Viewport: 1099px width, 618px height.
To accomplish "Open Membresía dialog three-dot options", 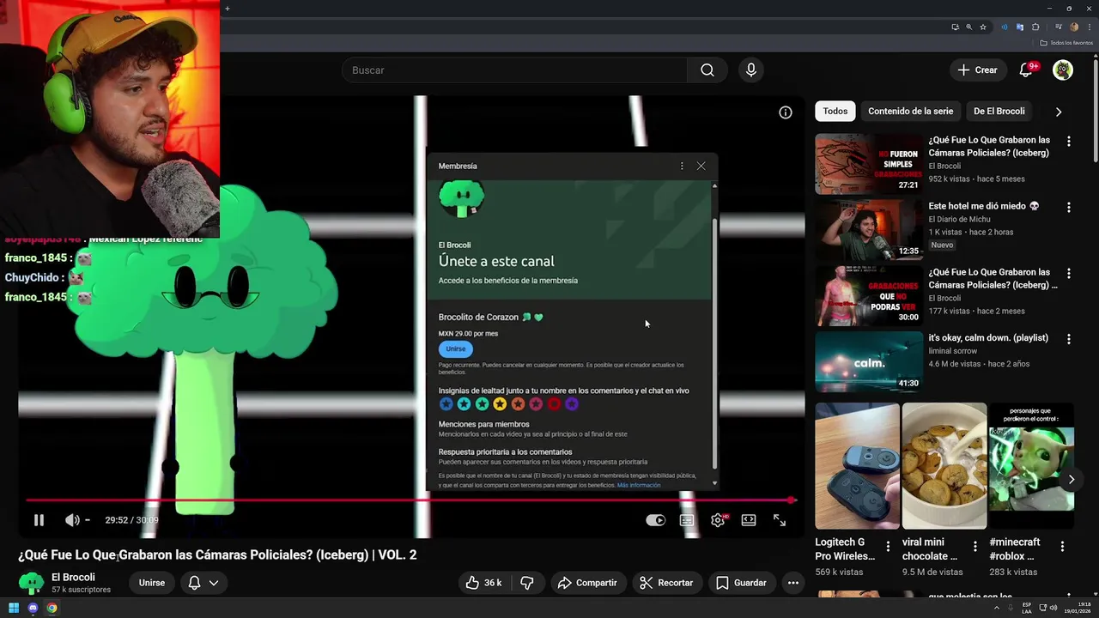I will click(682, 166).
